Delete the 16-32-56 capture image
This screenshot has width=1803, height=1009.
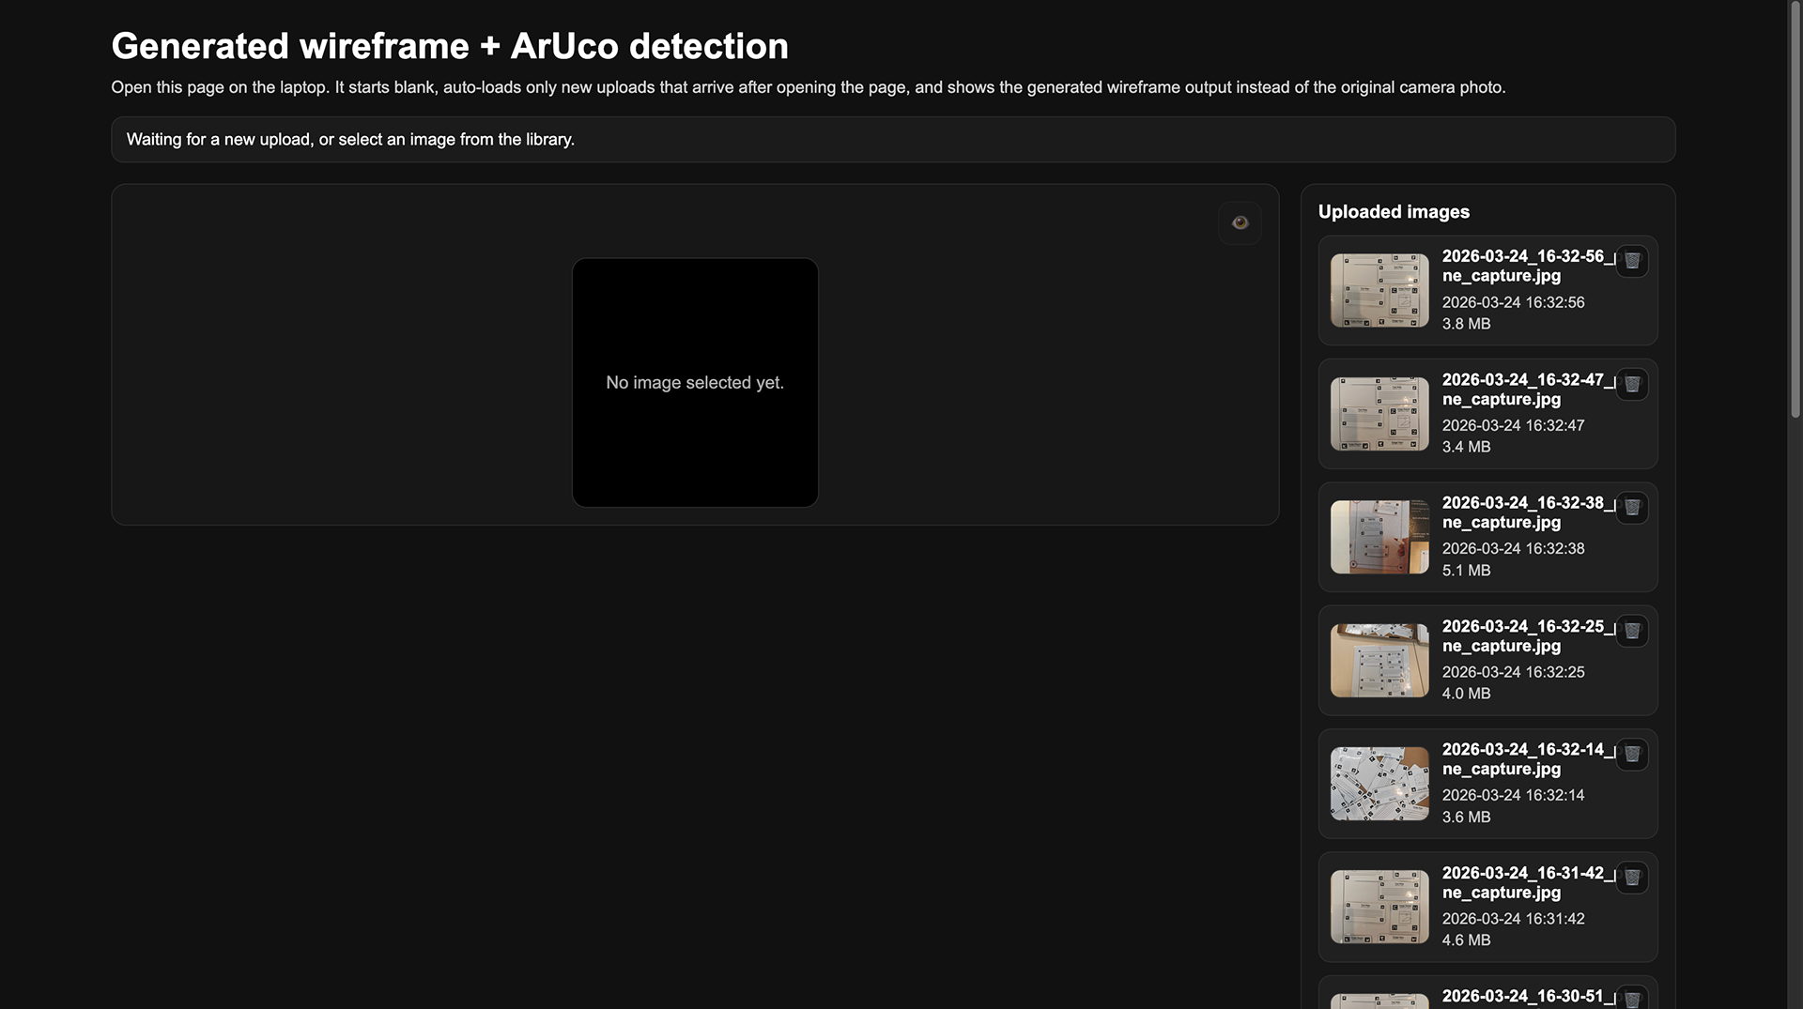pyautogui.click(x=1632, y=261)
